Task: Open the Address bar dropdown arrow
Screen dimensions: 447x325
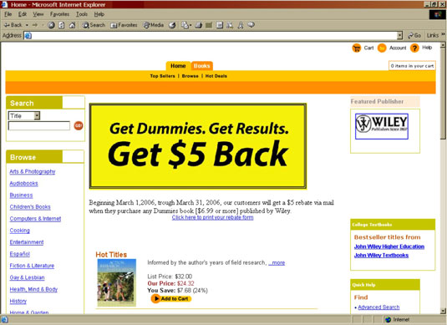Action: click(400, 35)
